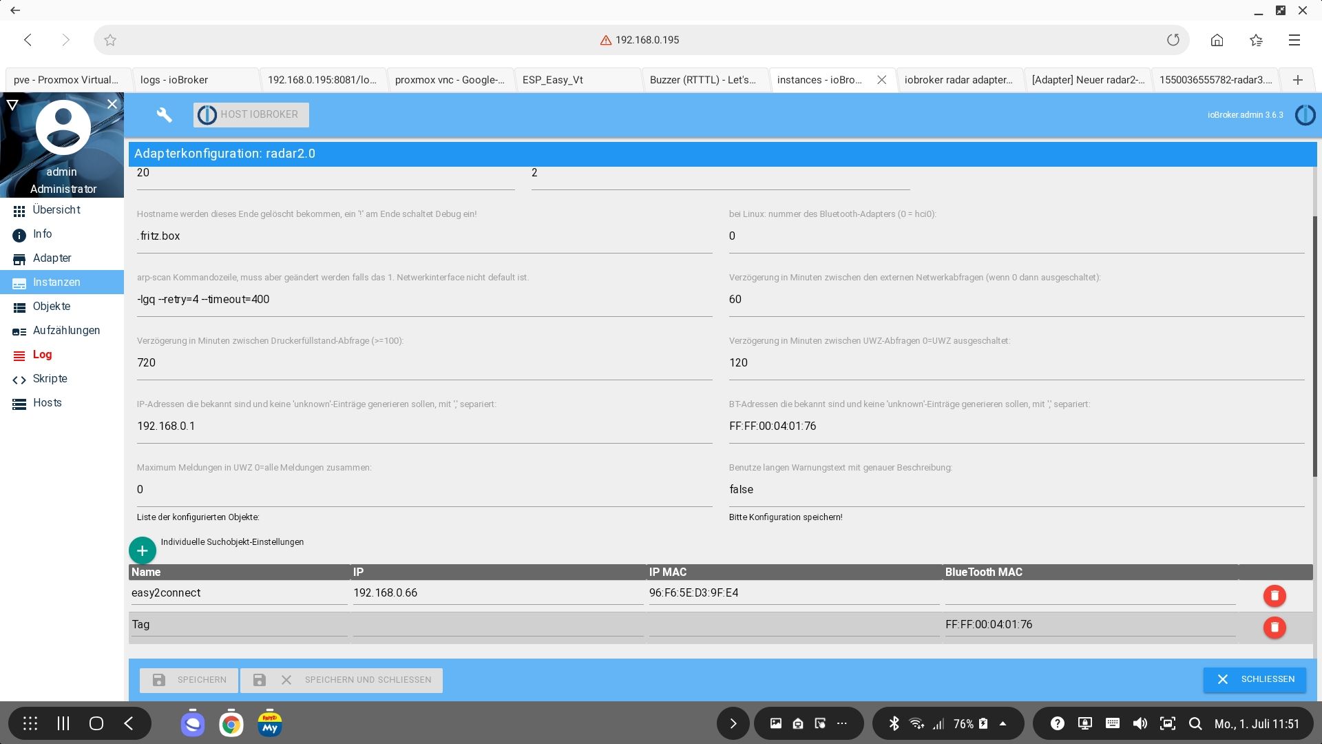The width and height of the screenshot is (1322, 744).
Task: Click the known IP addresses field 192.168.0.1
Action: [x=424, y=426]
